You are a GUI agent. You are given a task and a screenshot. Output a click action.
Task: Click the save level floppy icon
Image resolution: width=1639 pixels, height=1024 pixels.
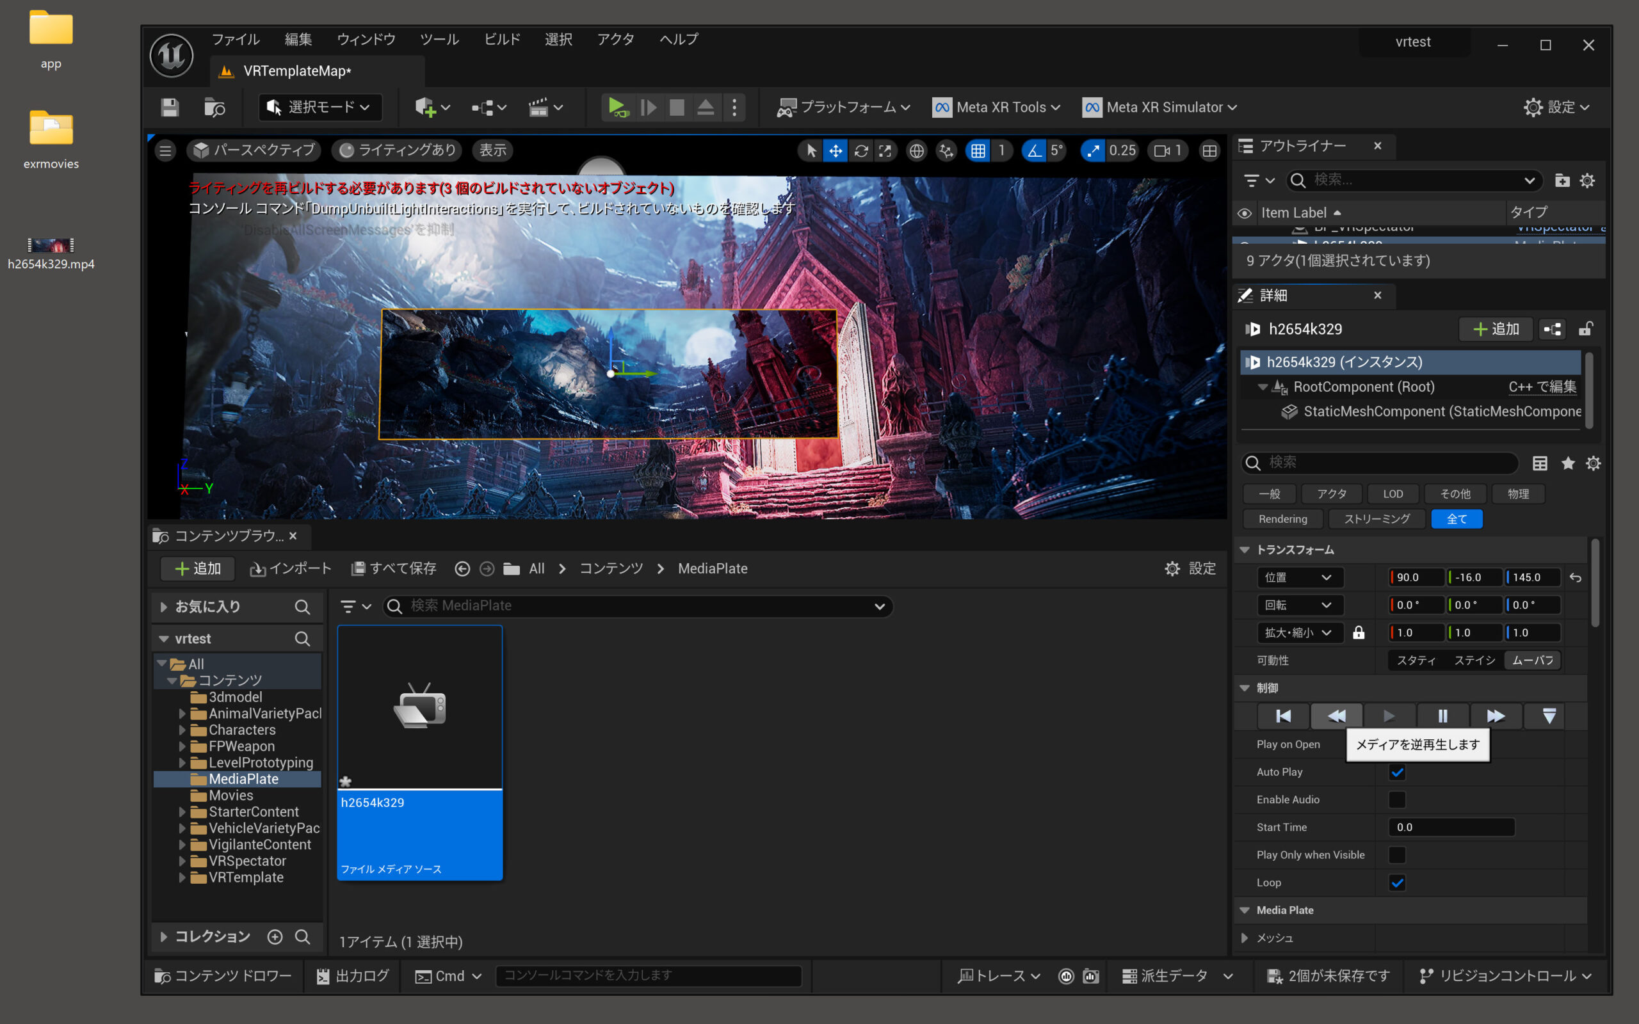click(170, 107)
